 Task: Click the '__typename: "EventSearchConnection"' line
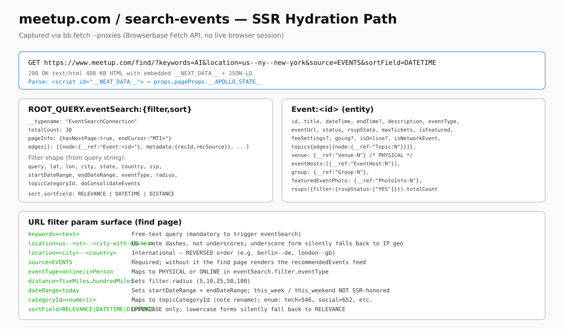(x=83, y=121)
